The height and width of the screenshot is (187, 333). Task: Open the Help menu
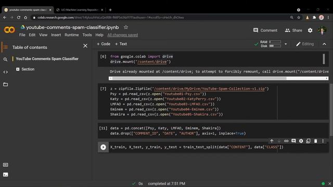click(x=99, y=35)
